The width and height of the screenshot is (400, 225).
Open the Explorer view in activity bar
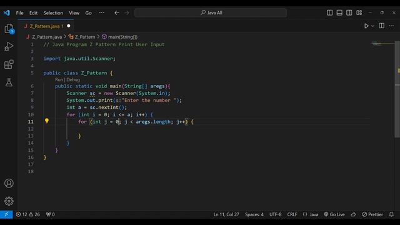(9, 29)
